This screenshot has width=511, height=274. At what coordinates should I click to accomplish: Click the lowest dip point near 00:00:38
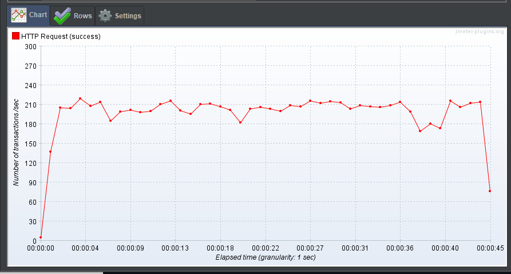(420, 131)
